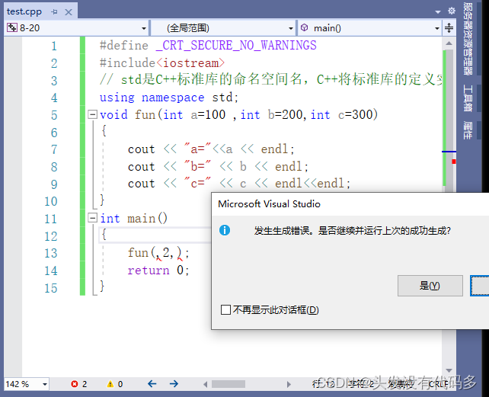Click the info icon in dialog
The width and height of the screenshot is (489, 397).
(225, 230)
